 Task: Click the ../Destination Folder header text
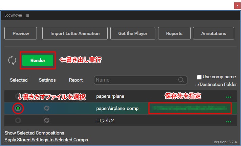coord(216,84)
